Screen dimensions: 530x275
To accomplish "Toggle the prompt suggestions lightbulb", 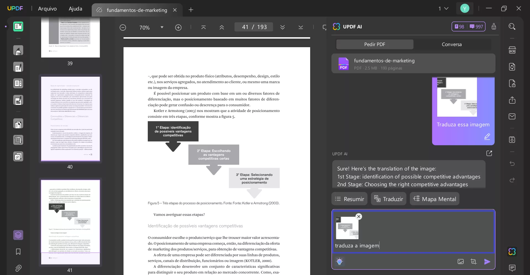I will click(339, 261).
